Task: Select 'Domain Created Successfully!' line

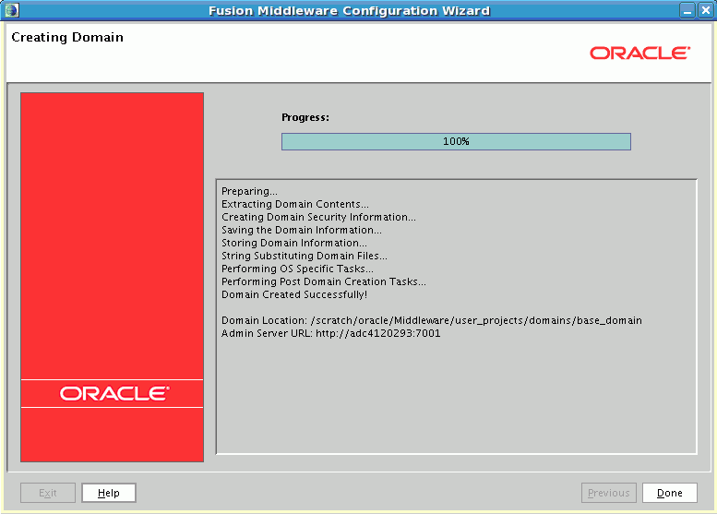Action: coord(294,294)
